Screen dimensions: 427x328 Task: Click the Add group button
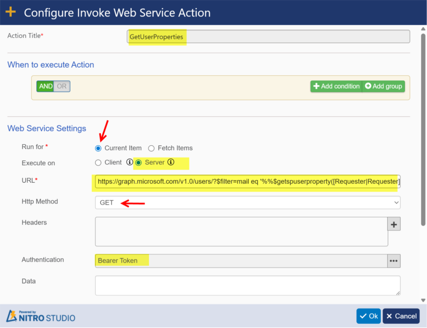coord(383,86)
